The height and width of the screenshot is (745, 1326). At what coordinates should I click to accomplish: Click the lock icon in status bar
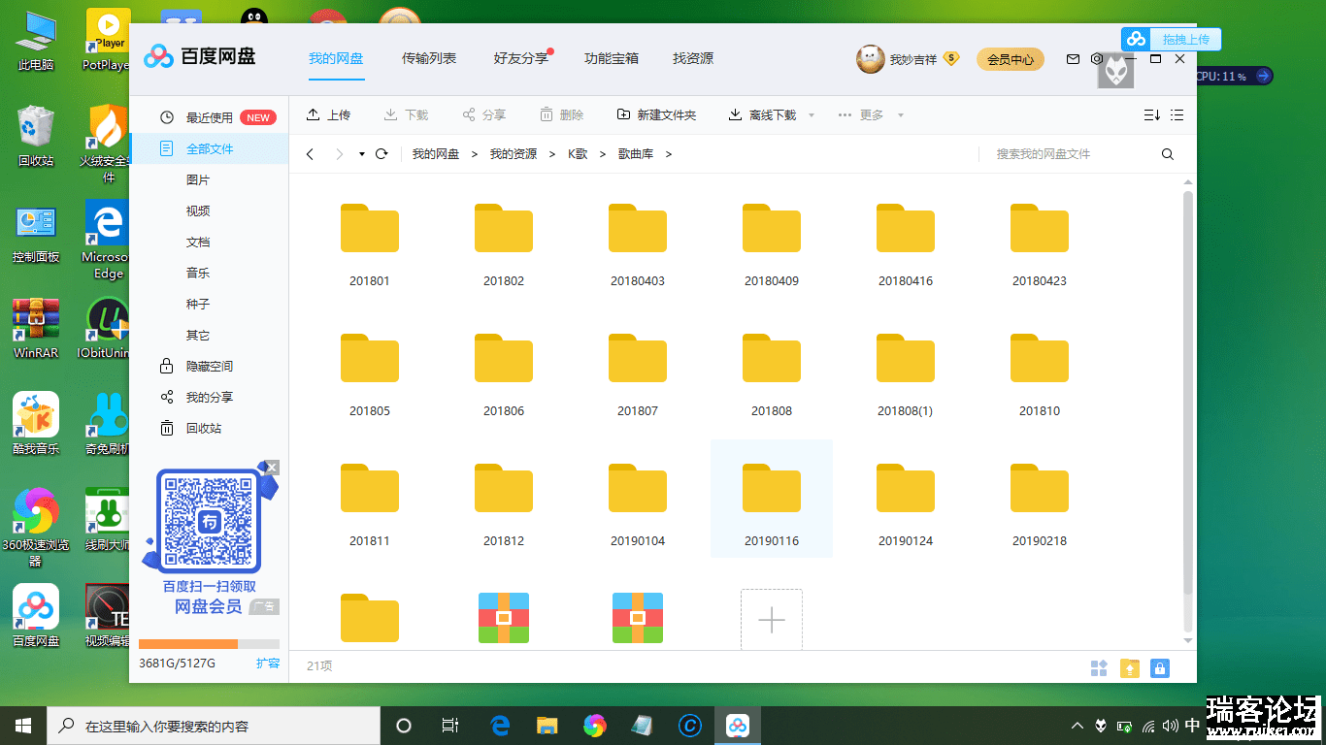tap(1159, 667)
